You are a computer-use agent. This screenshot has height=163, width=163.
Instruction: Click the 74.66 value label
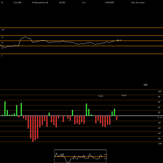click(x=124, y=96)
